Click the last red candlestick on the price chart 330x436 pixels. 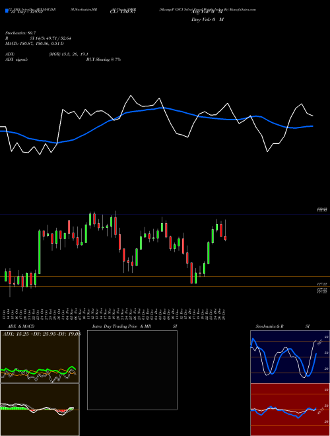[x=226, y=238]
